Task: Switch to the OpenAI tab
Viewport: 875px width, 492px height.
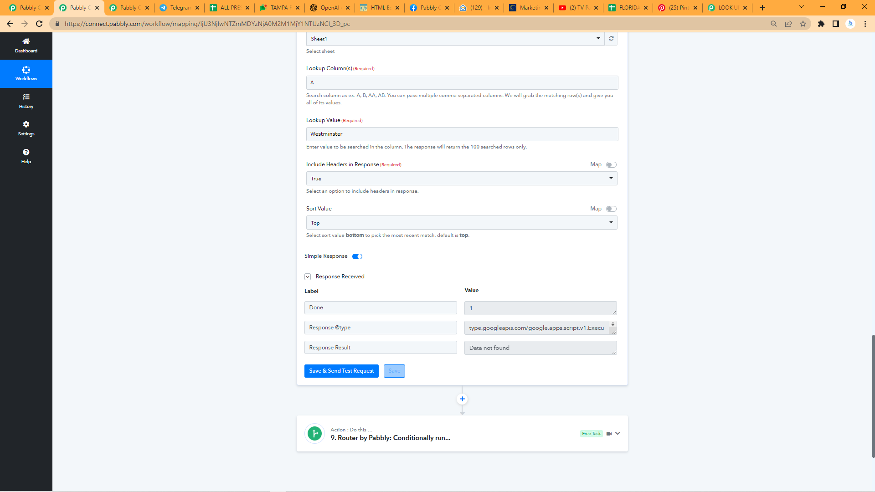Action: click(x=330, y=8)
